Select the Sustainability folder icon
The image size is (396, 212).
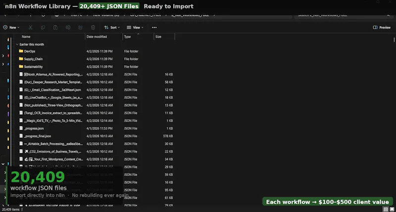click(x=21, y=67)
